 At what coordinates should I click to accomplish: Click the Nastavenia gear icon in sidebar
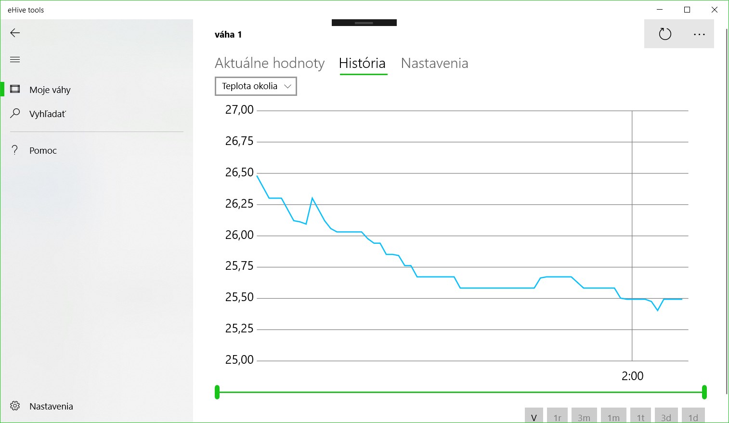[x=15, y=406]
